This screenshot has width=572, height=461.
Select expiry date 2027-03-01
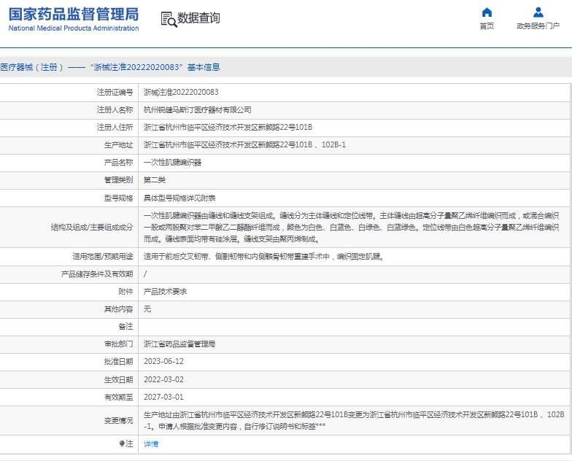tap(163, 397)
